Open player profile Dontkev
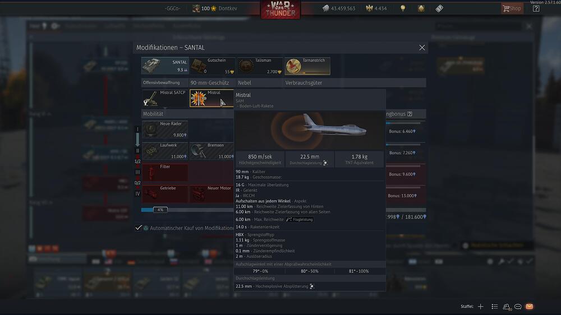The width and height of the screenshot is (561, 315). [215, 8]
